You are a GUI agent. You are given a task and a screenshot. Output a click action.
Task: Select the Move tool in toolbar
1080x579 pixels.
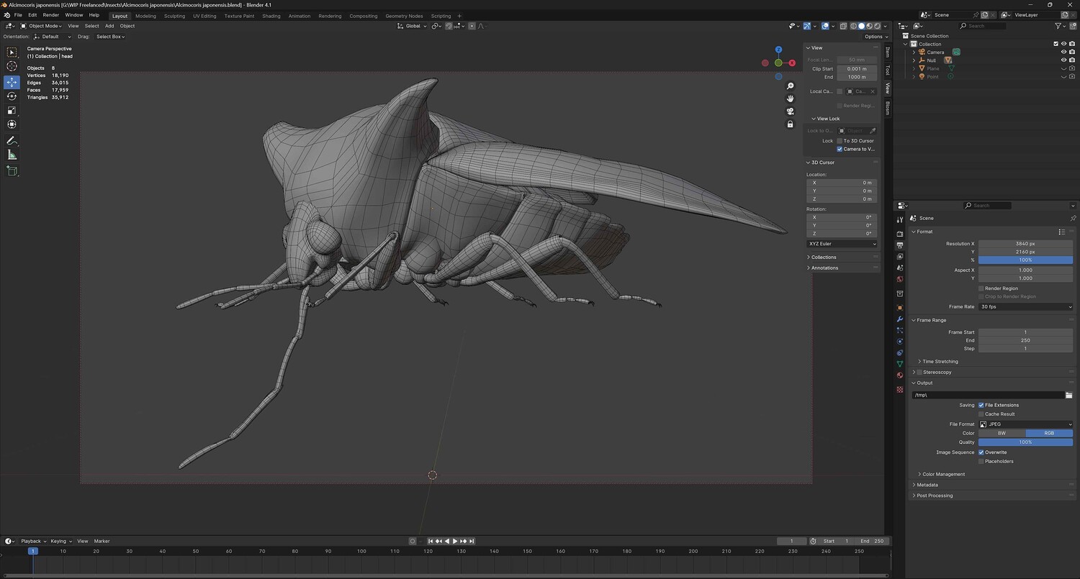pyautogui.click(x=12, y=82)
